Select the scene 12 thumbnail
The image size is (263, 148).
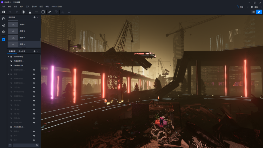click(13, 44)
